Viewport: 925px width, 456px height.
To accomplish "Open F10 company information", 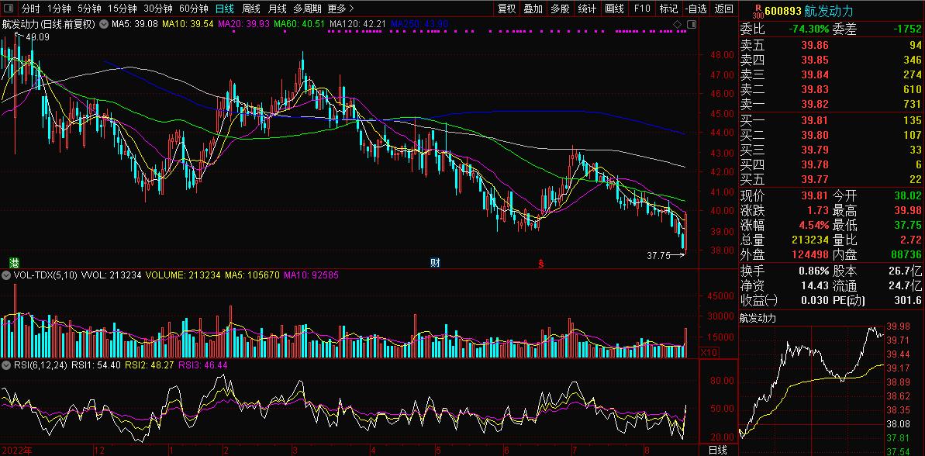I will pyautogui.click(x=642, y=9).
